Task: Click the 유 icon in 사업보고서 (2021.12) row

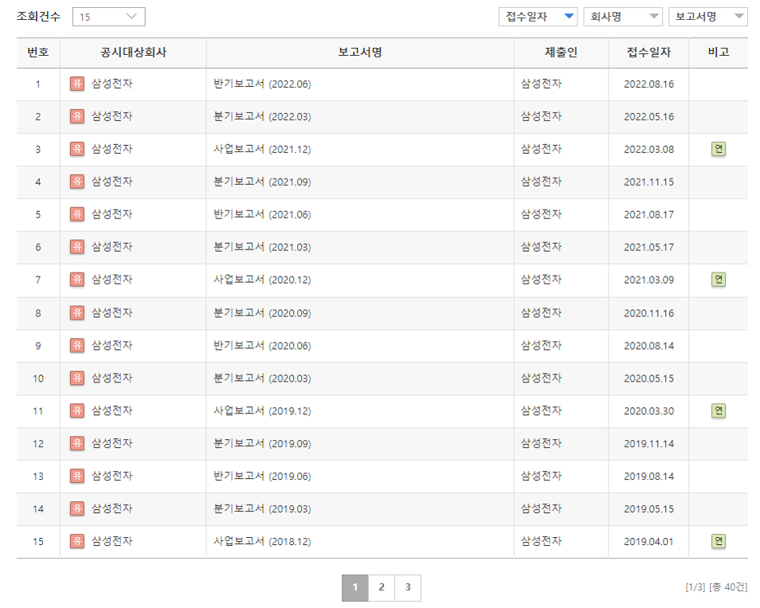Action: (77, 149)
